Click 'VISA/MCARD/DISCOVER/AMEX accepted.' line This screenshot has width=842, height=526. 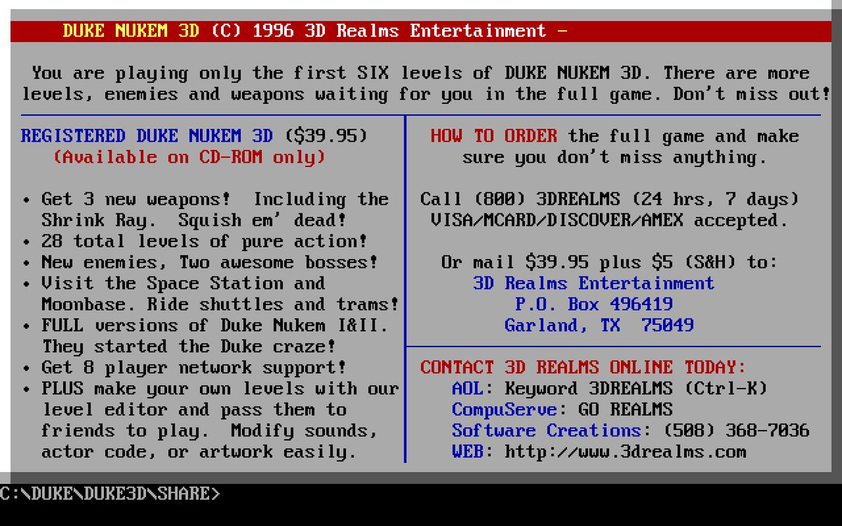pyautogui.click(x=610, y=220)
